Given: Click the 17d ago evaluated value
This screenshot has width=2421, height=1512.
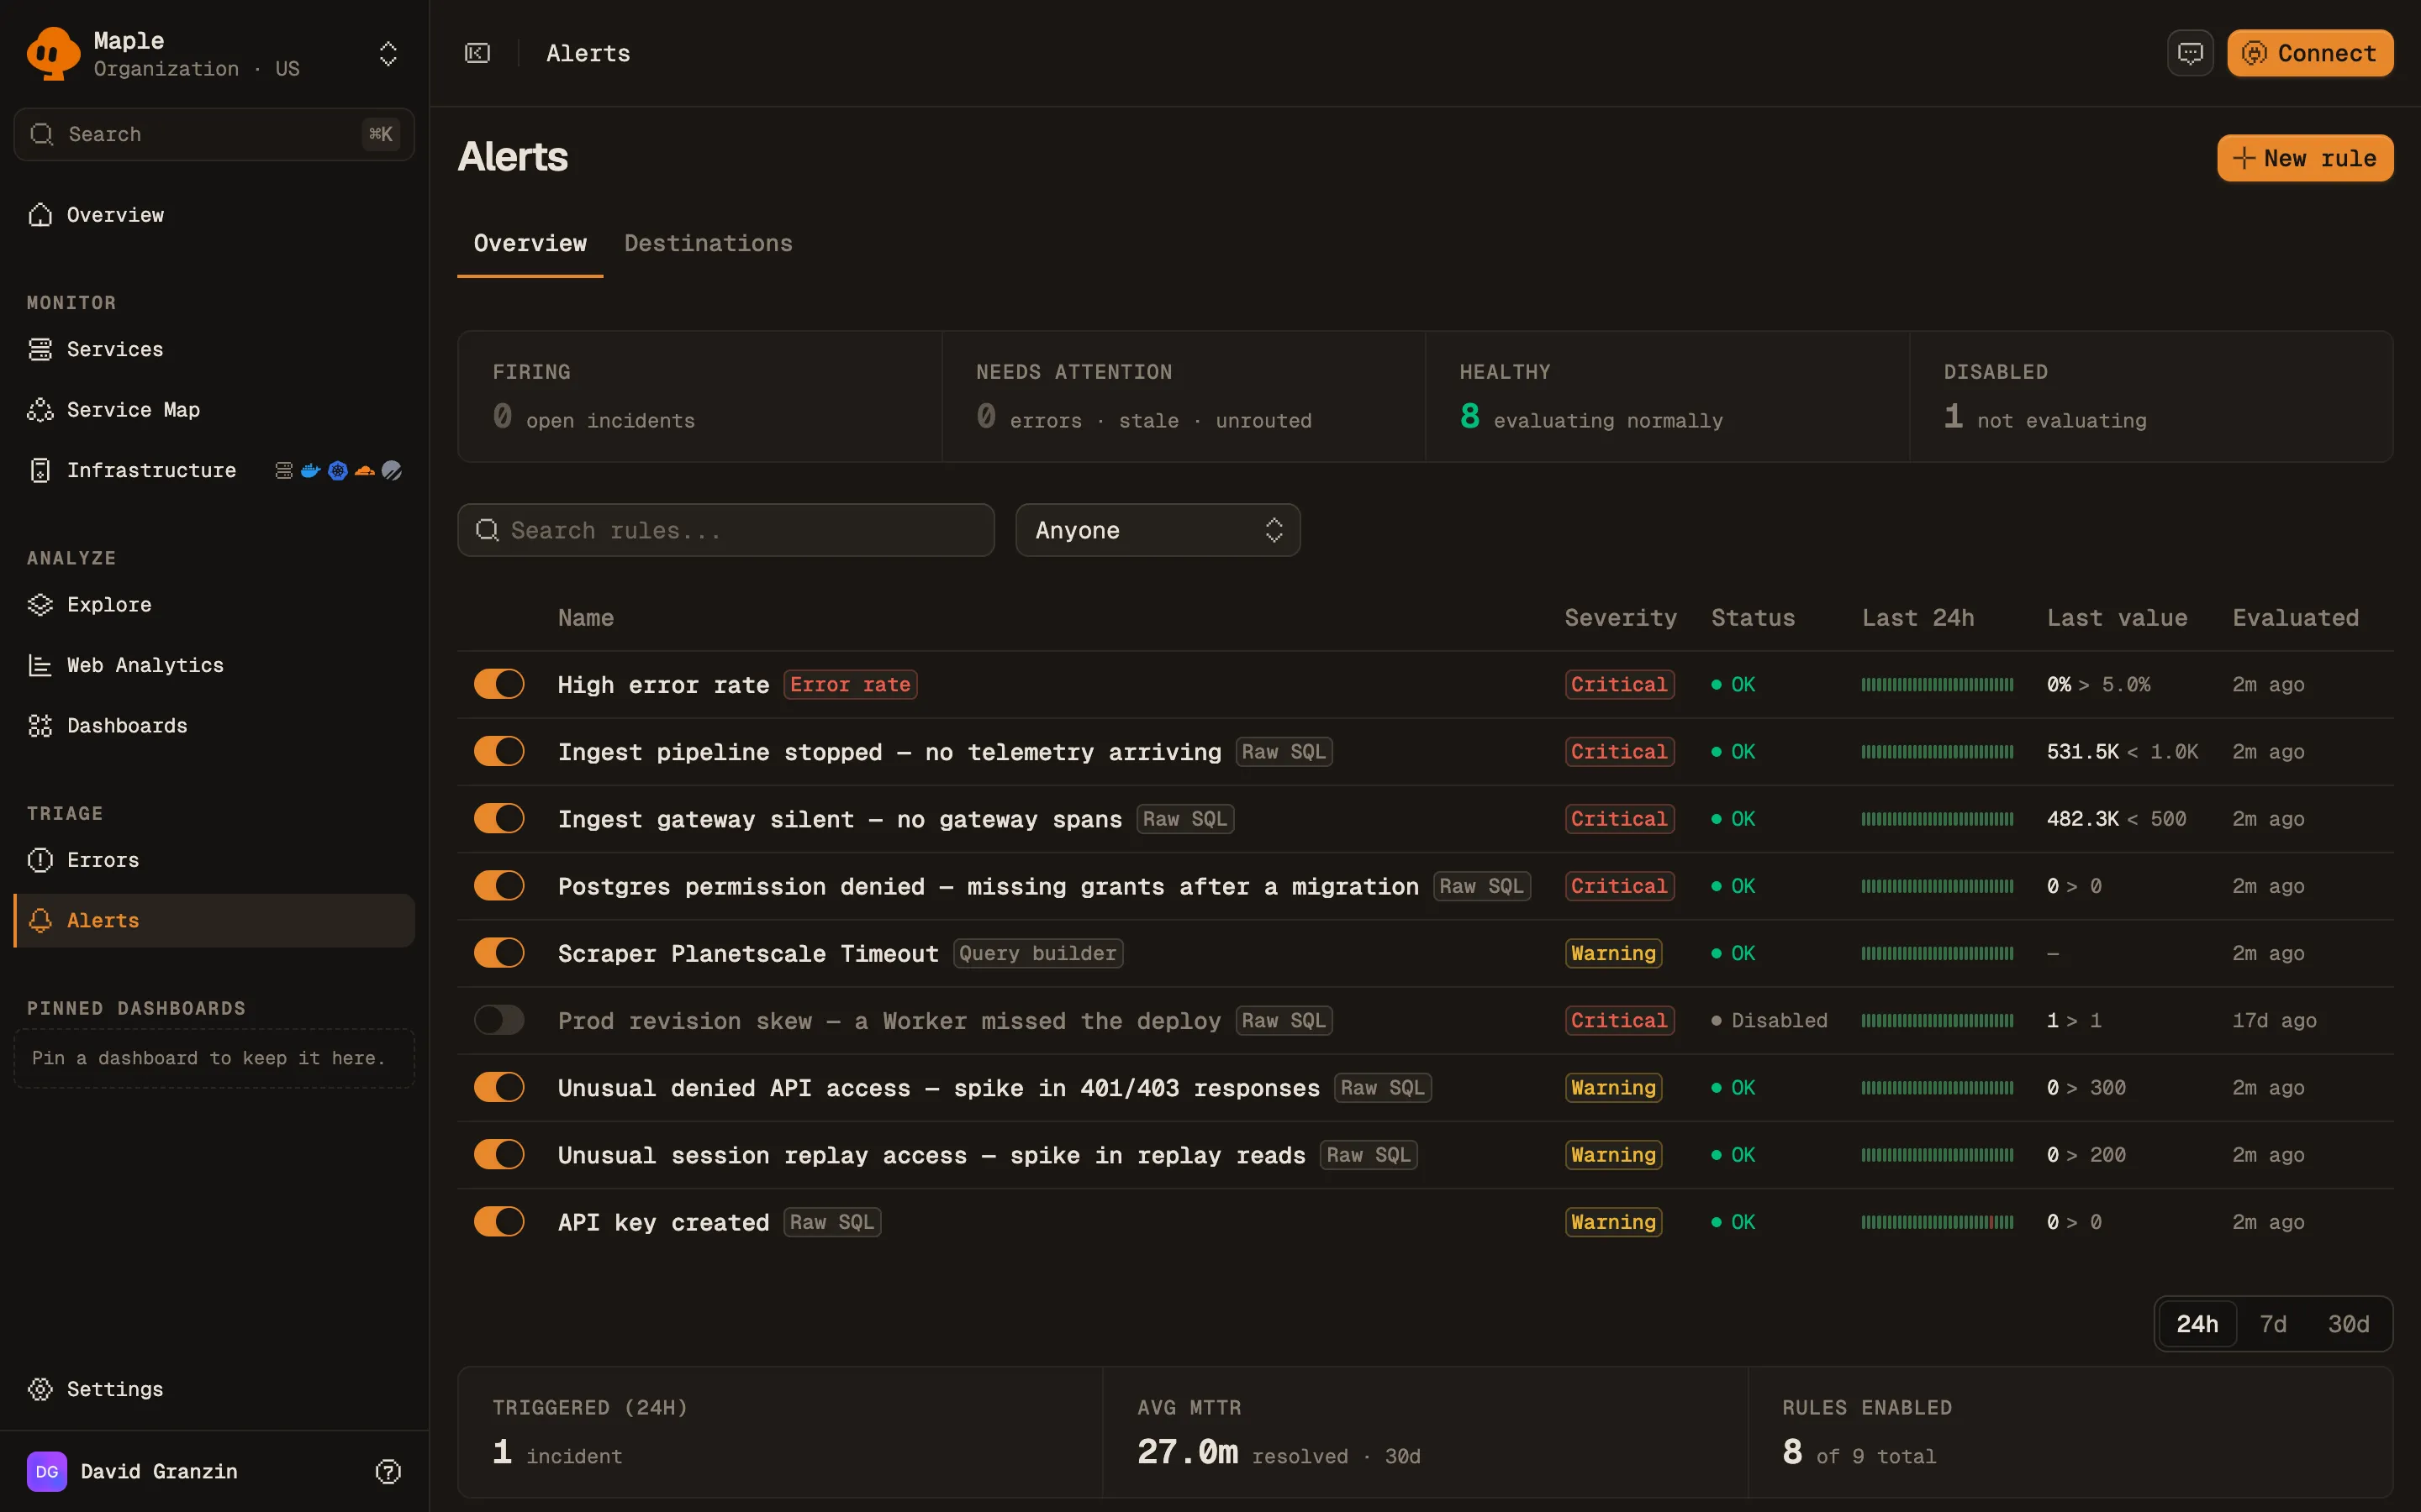Looking at the screenshot, I should click(x=2274, y=1021).
